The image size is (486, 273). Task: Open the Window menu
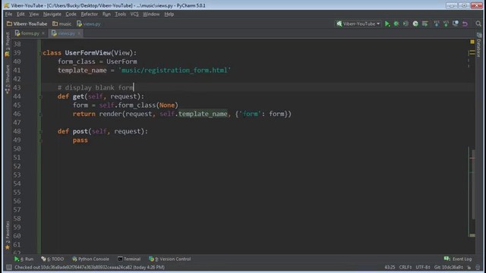(151, 14)
